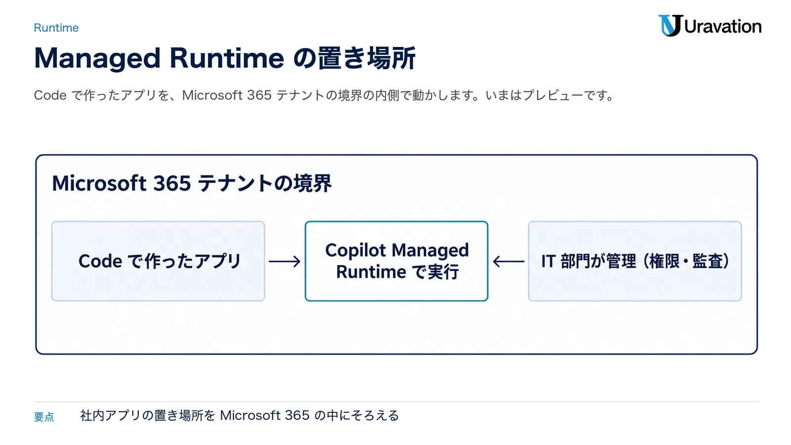
Task: Click the '要点' label
Action: [x=44, y=417]
